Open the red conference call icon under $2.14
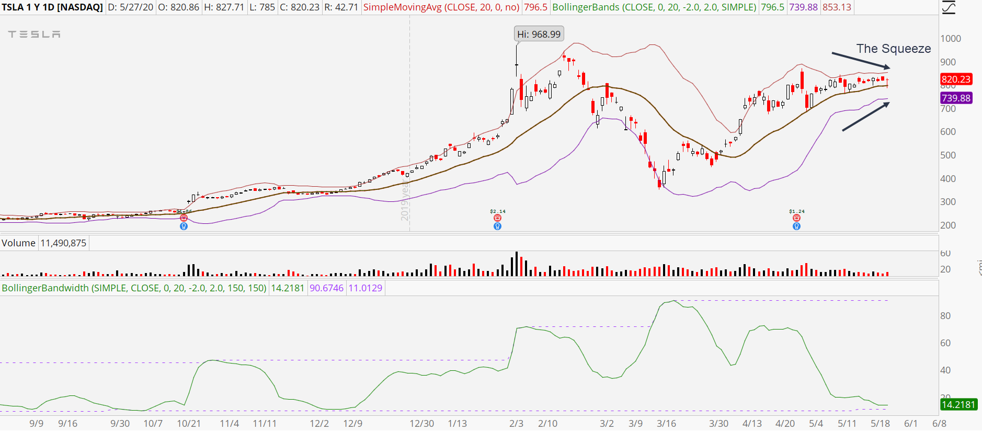The image size is (982, 431). [x=497, y=218]
